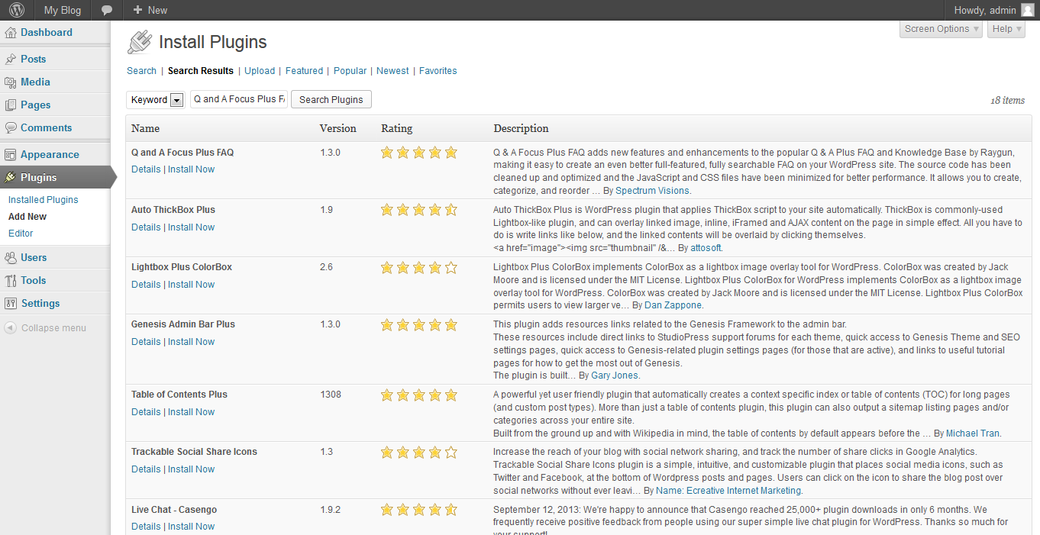Switch to the Popular plugins tab

[350, 71]
